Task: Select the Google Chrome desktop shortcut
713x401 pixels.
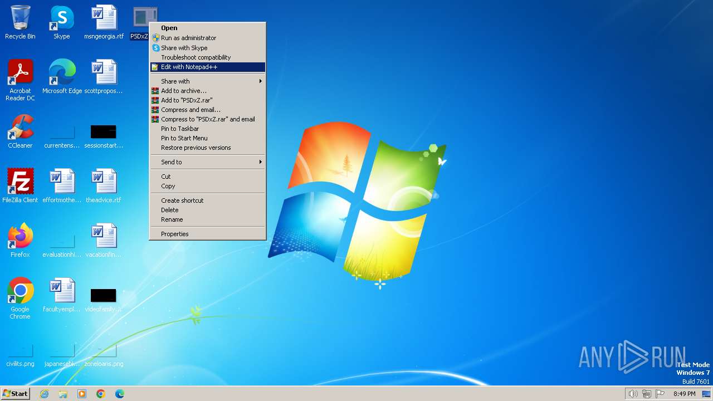Action: (20, 298)
